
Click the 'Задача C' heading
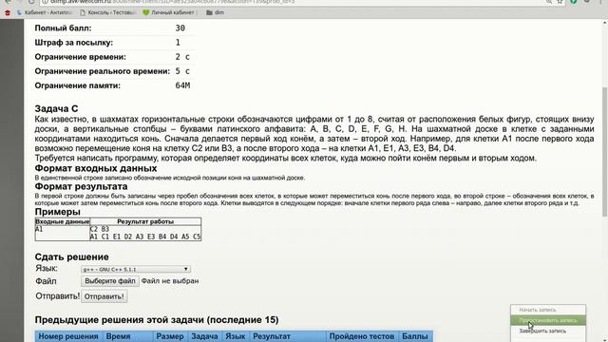click(56, 108)
